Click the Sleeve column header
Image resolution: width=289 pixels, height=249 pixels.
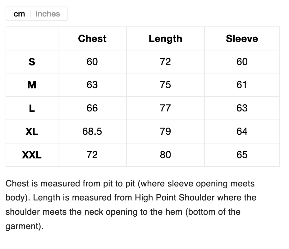pyautogui.click(x=242, y=39)
